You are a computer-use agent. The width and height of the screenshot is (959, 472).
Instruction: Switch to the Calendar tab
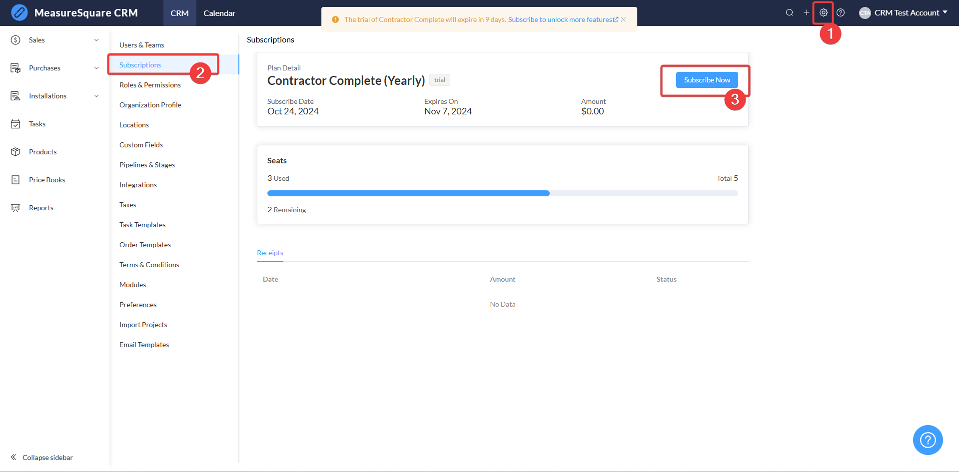click(x=219, y=13)
